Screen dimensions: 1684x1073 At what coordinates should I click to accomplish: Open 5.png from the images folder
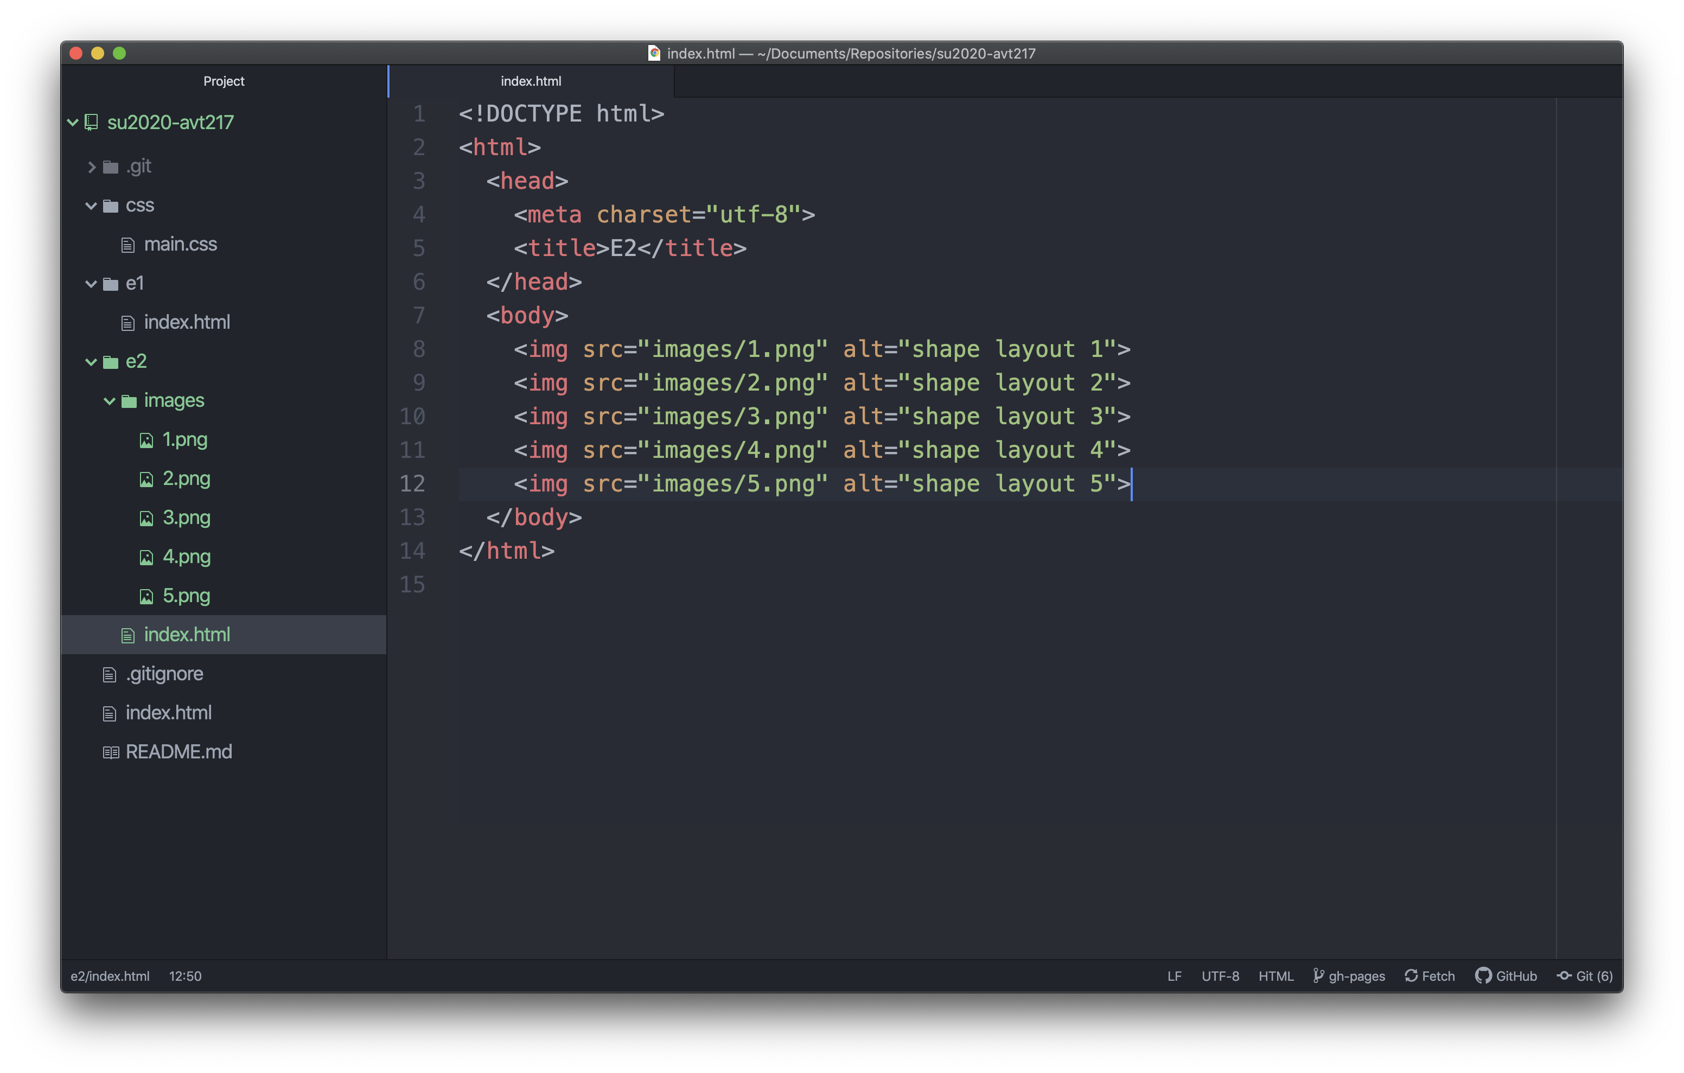click(x=186, y=597)
